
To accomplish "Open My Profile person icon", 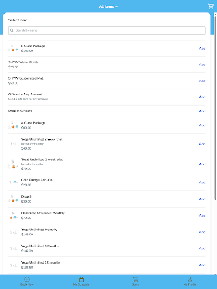I will 190,279.
